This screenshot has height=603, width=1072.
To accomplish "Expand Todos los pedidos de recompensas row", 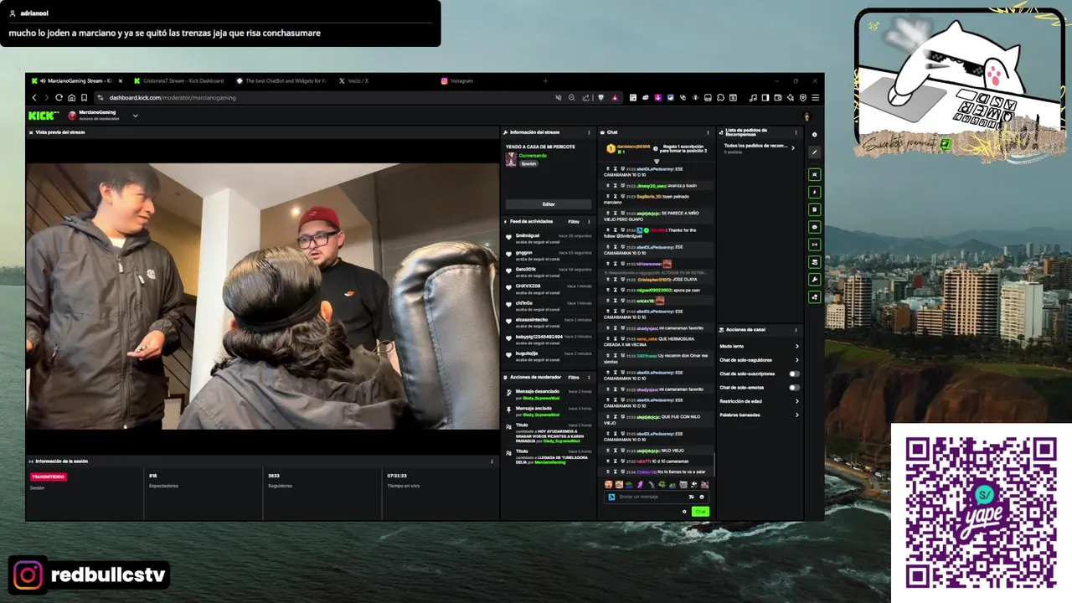I will [x=758, y=148].
